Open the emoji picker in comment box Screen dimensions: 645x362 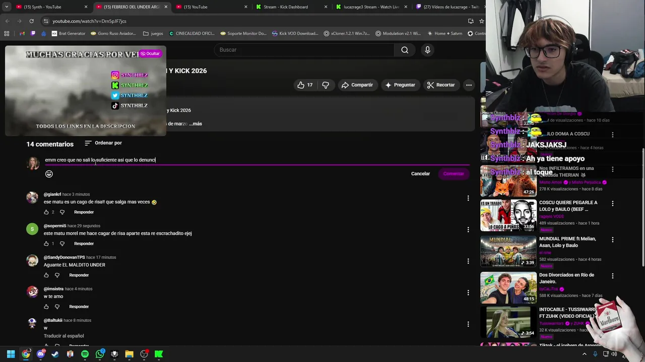click(x=49, y=174)
